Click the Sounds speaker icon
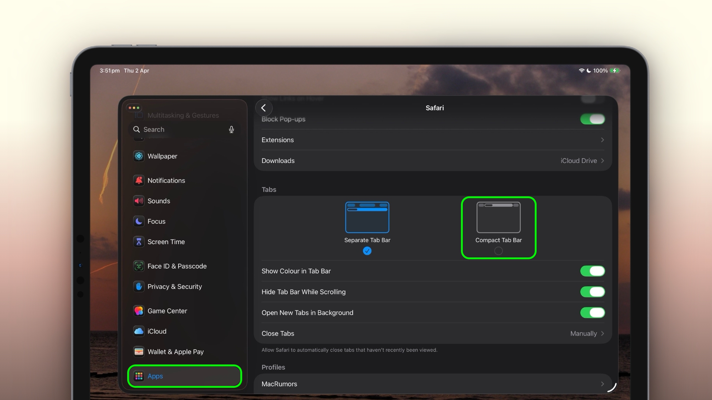Viewport: 712px width, 400px height. (139, 201)
